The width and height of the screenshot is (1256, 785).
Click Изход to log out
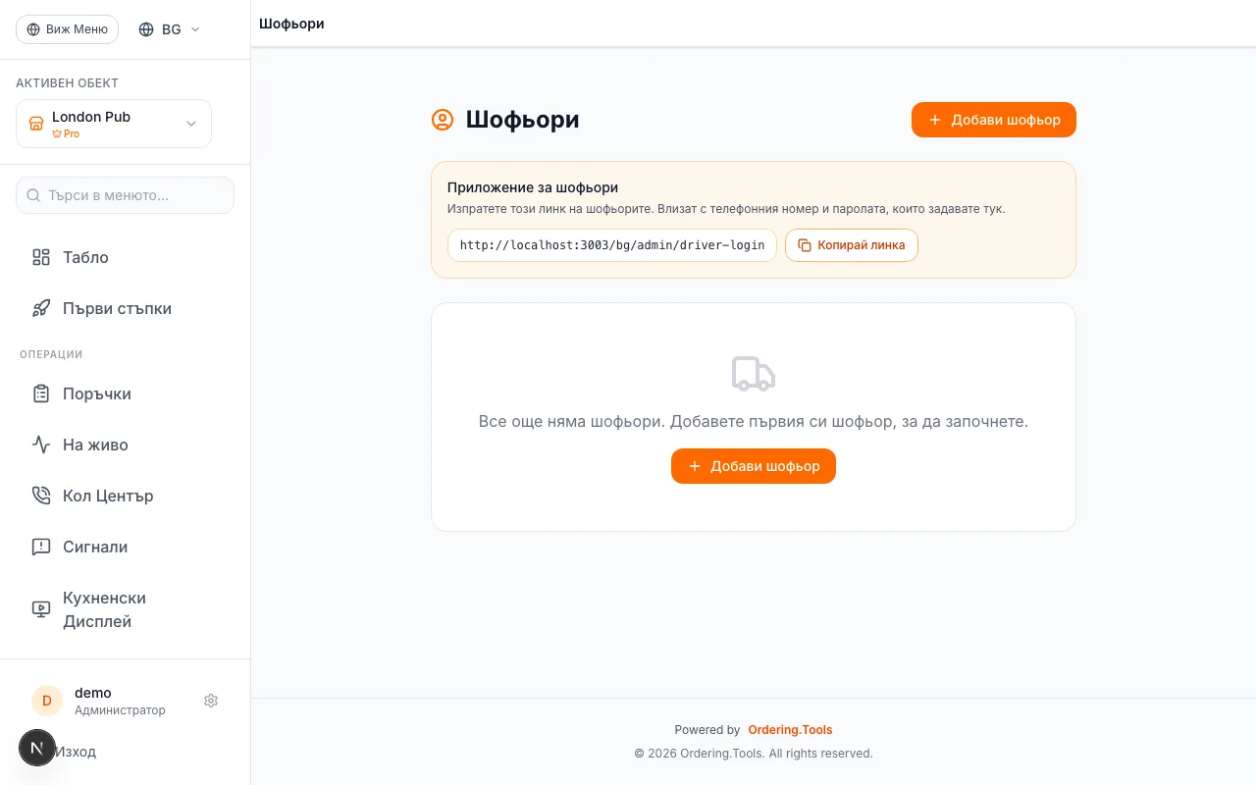pyautogui.click(x=76, y=752)
